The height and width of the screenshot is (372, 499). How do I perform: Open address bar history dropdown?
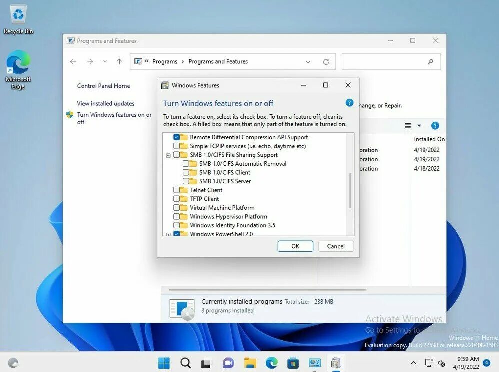[308, 62]
